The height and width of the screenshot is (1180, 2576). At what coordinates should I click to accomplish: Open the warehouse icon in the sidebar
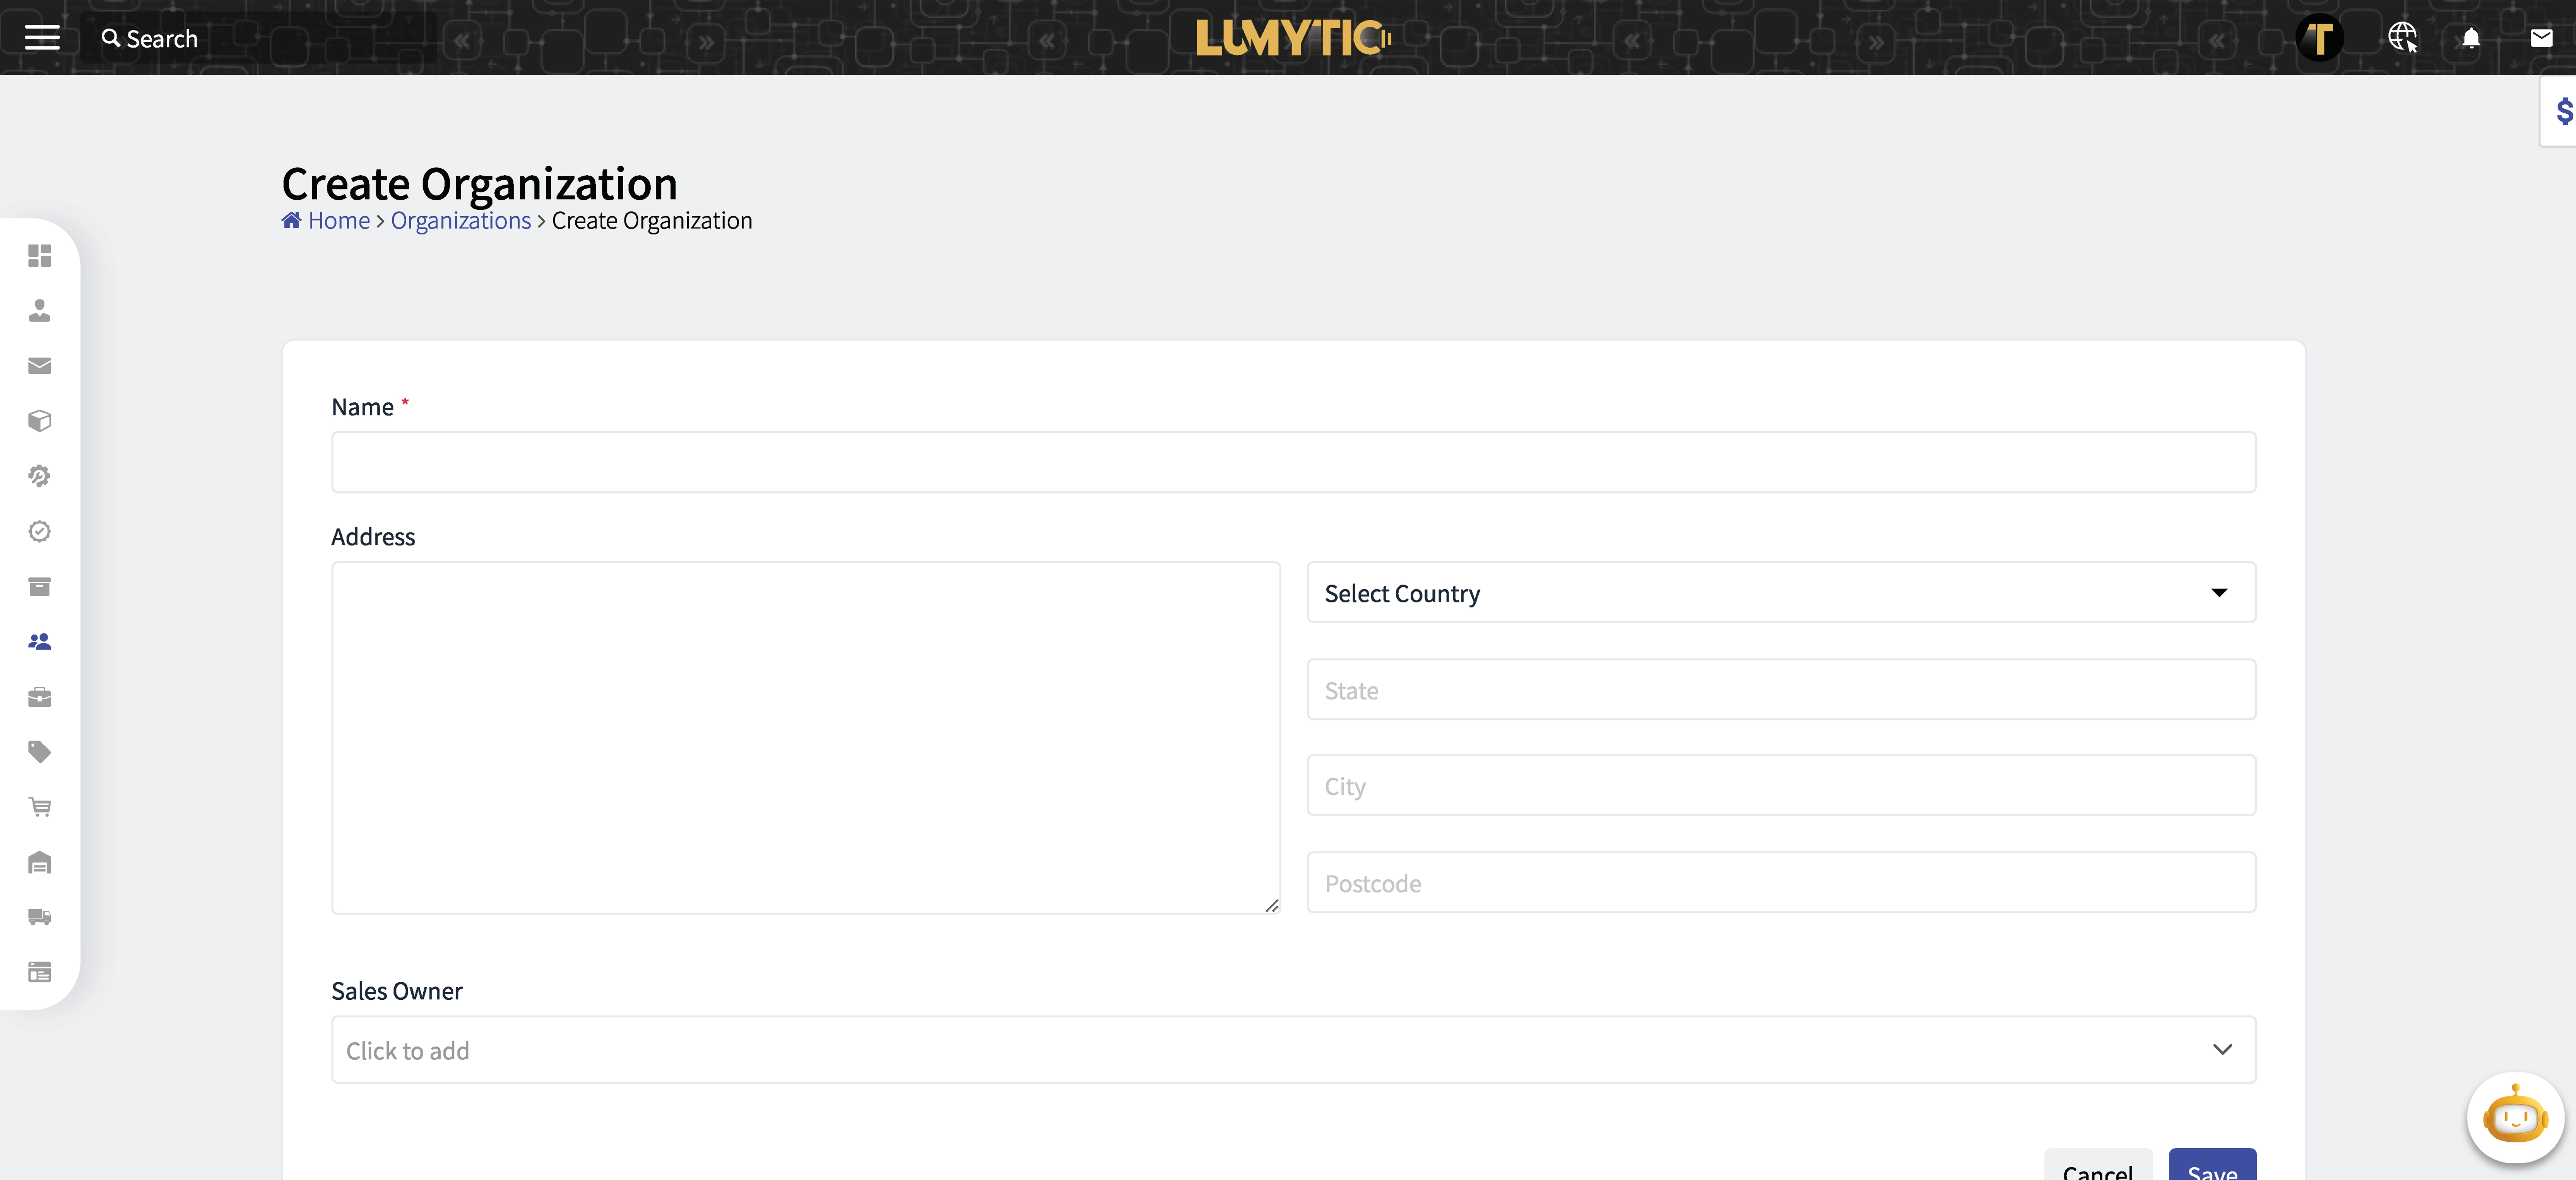[x=40, y=862]
